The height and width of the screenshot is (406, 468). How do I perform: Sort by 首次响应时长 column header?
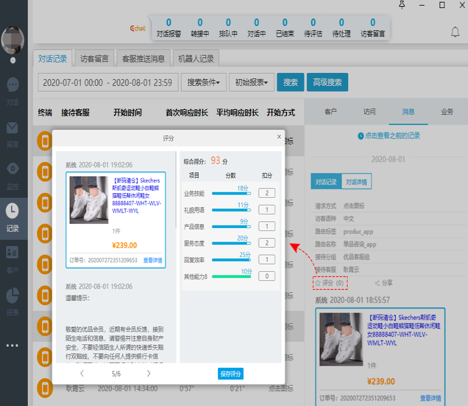tap(187, 112)
